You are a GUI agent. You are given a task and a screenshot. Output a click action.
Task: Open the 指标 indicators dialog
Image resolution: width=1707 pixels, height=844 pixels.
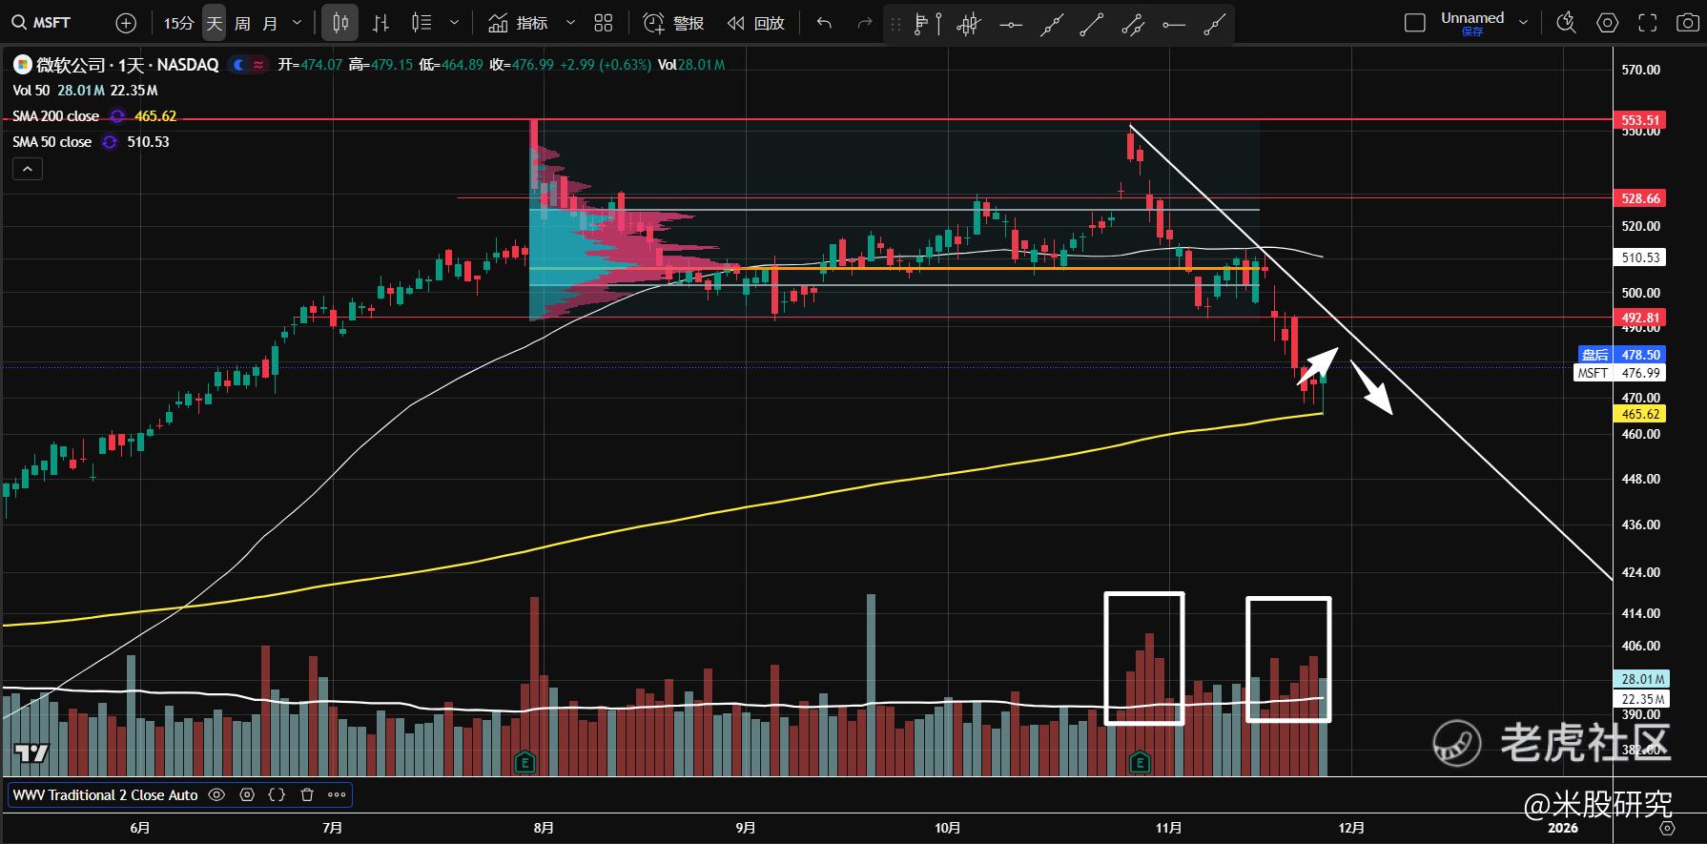point(518,23)
